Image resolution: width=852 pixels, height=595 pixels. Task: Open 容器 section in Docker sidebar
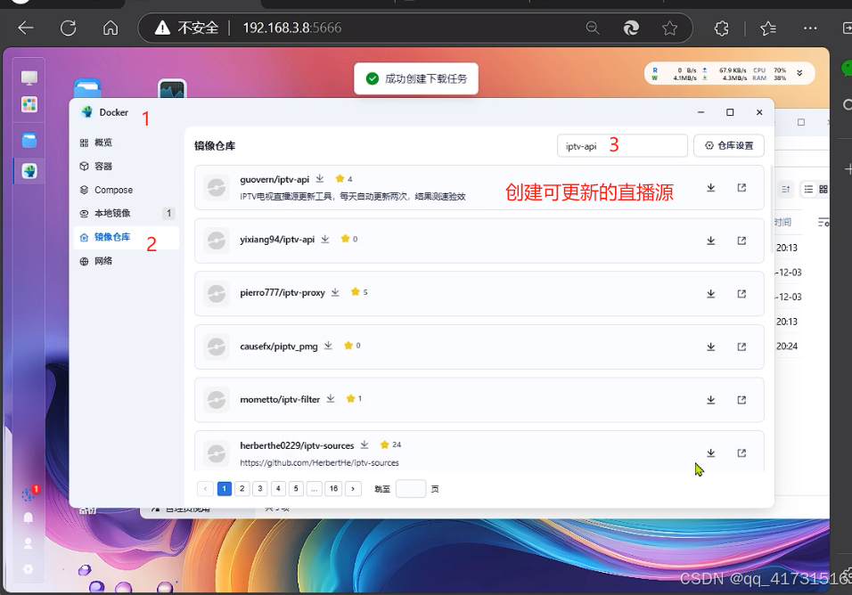click(x=126, y=167)
